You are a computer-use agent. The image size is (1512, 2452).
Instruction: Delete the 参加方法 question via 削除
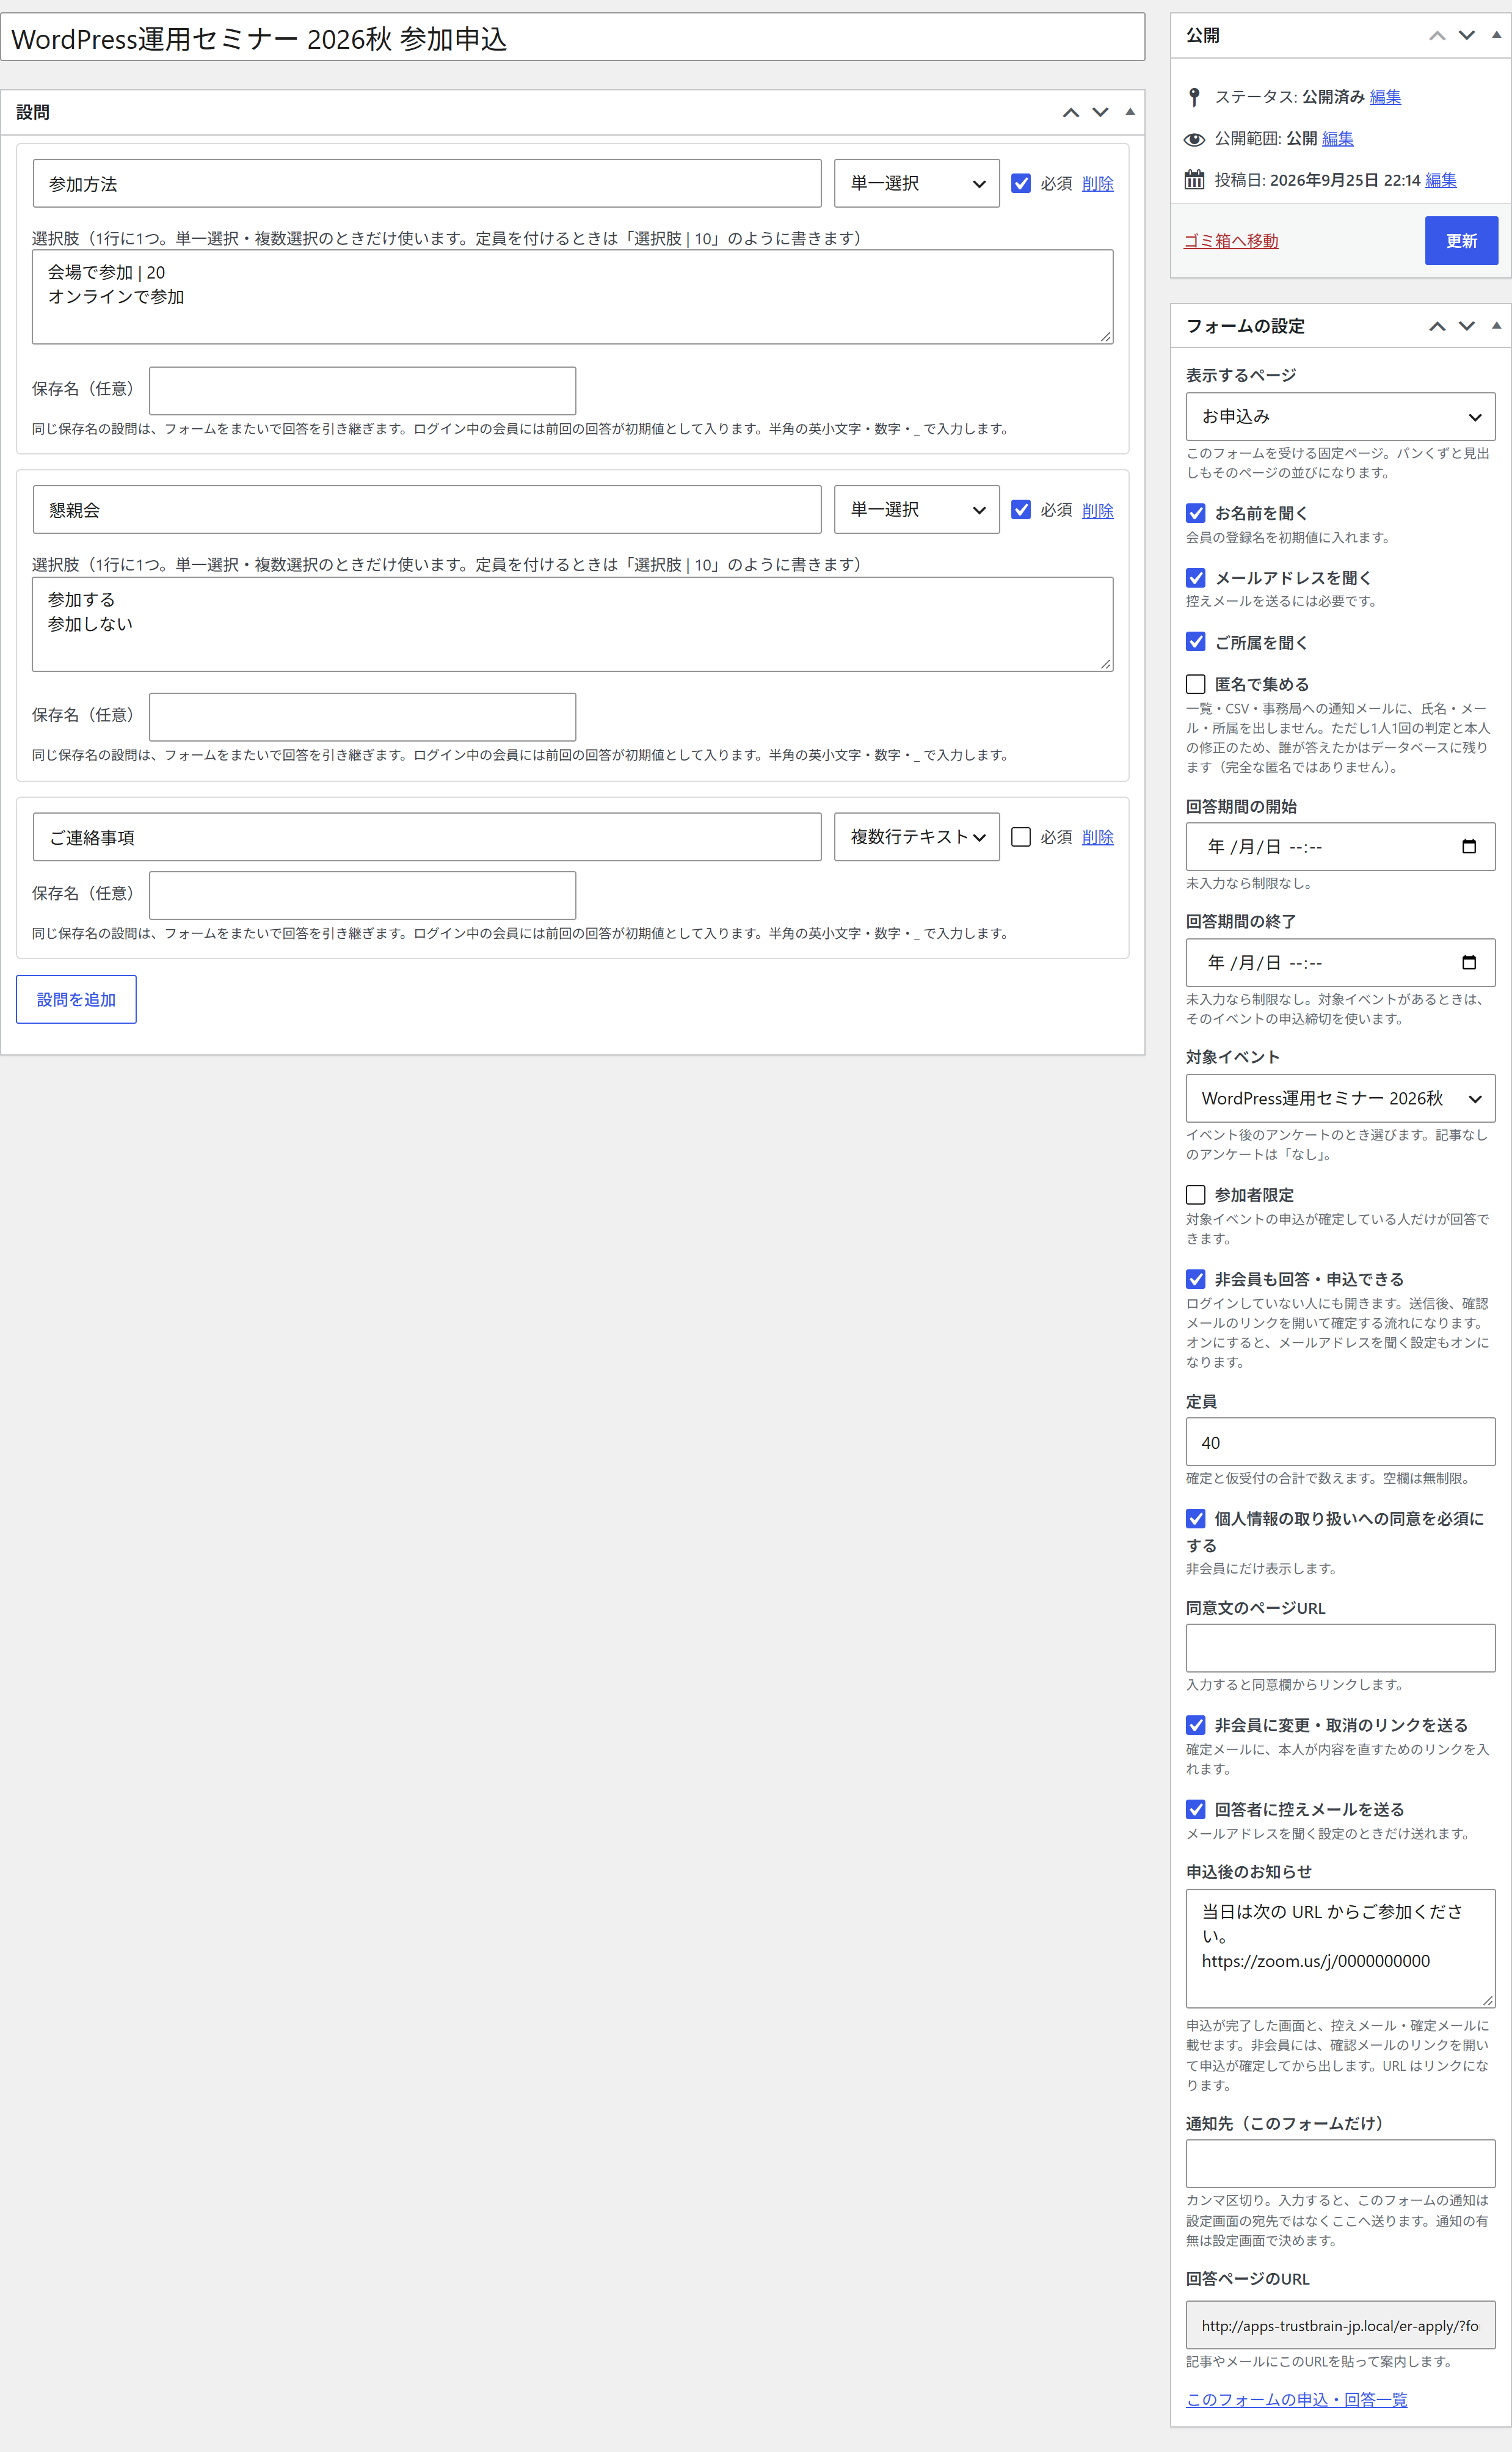(x=1097, y=183)
